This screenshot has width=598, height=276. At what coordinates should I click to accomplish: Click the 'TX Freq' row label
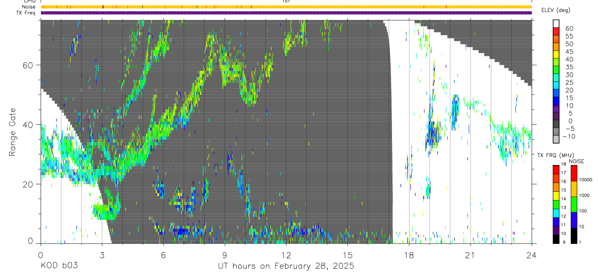click(26, 13)
